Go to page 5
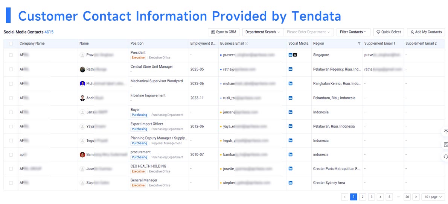Screen dimensions: 448x204 click(x=389, y=197)
